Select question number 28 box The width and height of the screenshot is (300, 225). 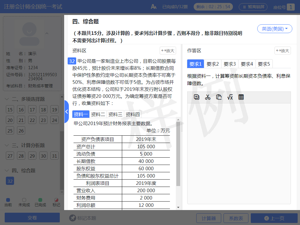pyautogui.click(x=21, y=156)
